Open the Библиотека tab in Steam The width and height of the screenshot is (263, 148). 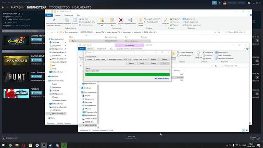[x=37, y=7]
